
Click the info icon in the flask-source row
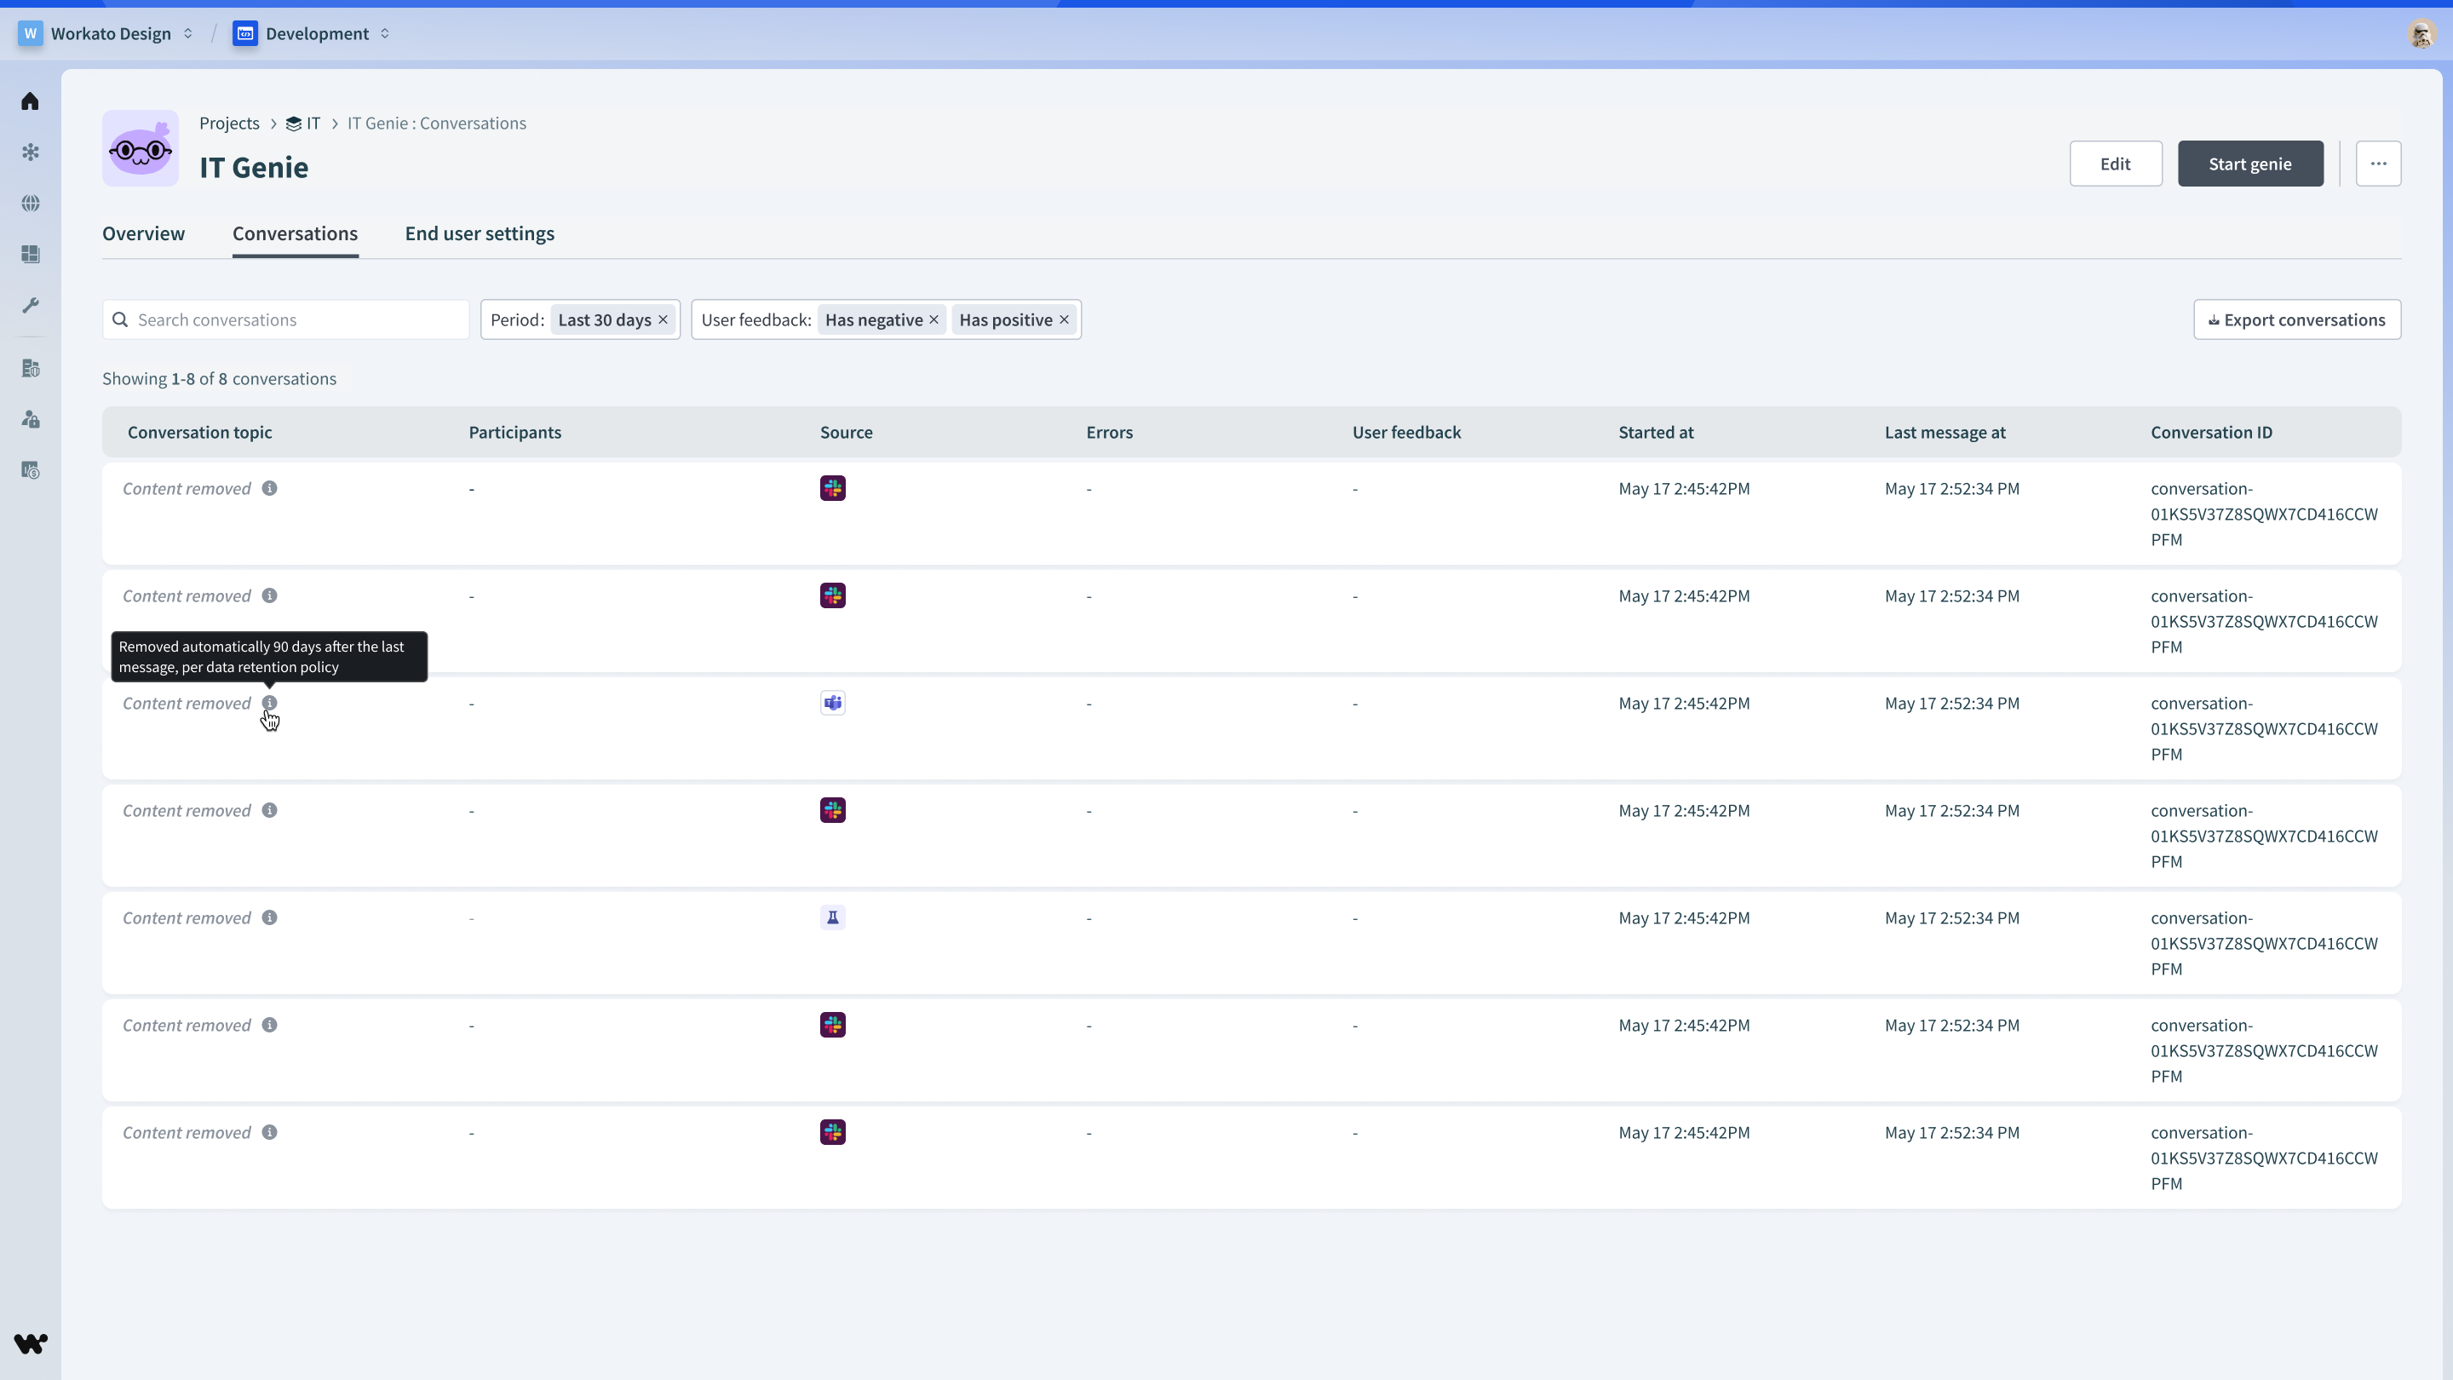[x=269, y=918]
